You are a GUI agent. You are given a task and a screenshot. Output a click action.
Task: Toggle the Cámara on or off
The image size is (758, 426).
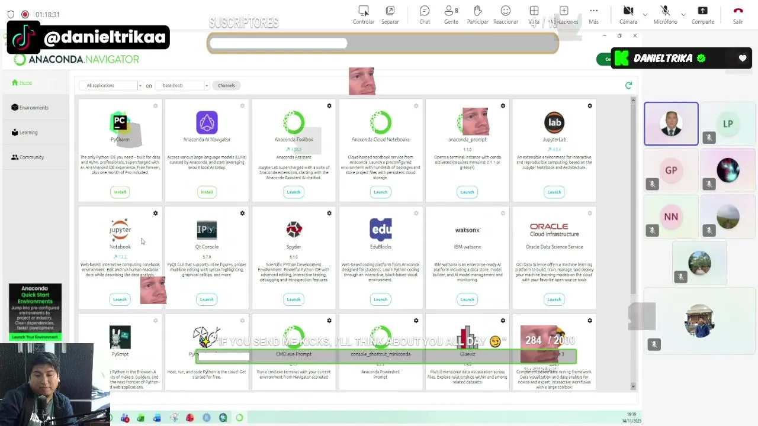(628, 14)
